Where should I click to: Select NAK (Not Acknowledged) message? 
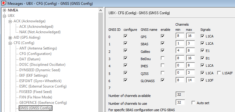coord(40,32)
